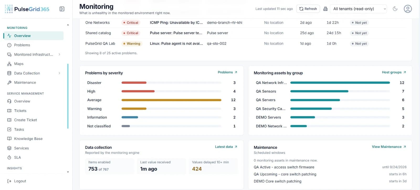Click QA Active - access switch firmware

tap(284, 167)
